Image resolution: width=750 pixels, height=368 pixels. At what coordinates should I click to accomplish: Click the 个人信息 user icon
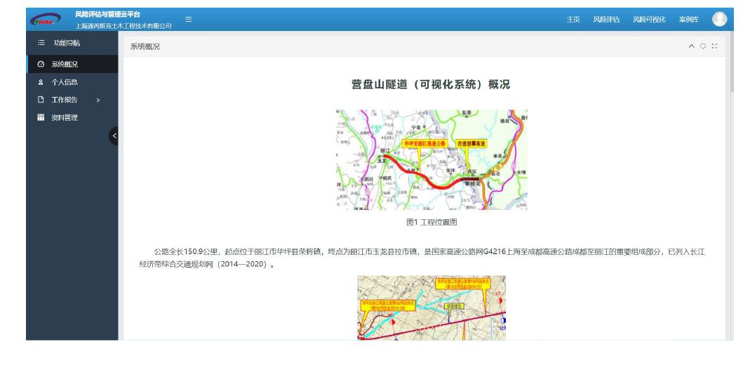pos(40,82)
